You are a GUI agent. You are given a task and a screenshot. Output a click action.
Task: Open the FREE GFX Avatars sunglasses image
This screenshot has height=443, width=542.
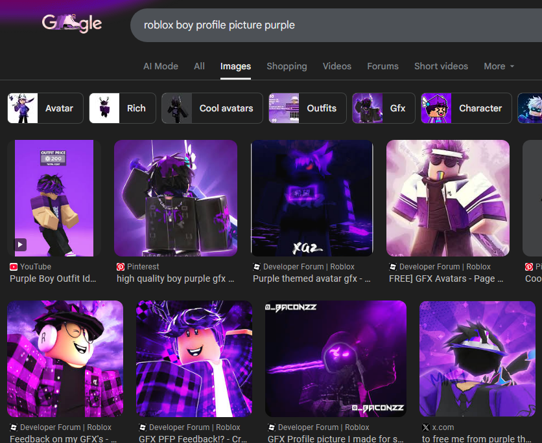click(x=447, y=198)
